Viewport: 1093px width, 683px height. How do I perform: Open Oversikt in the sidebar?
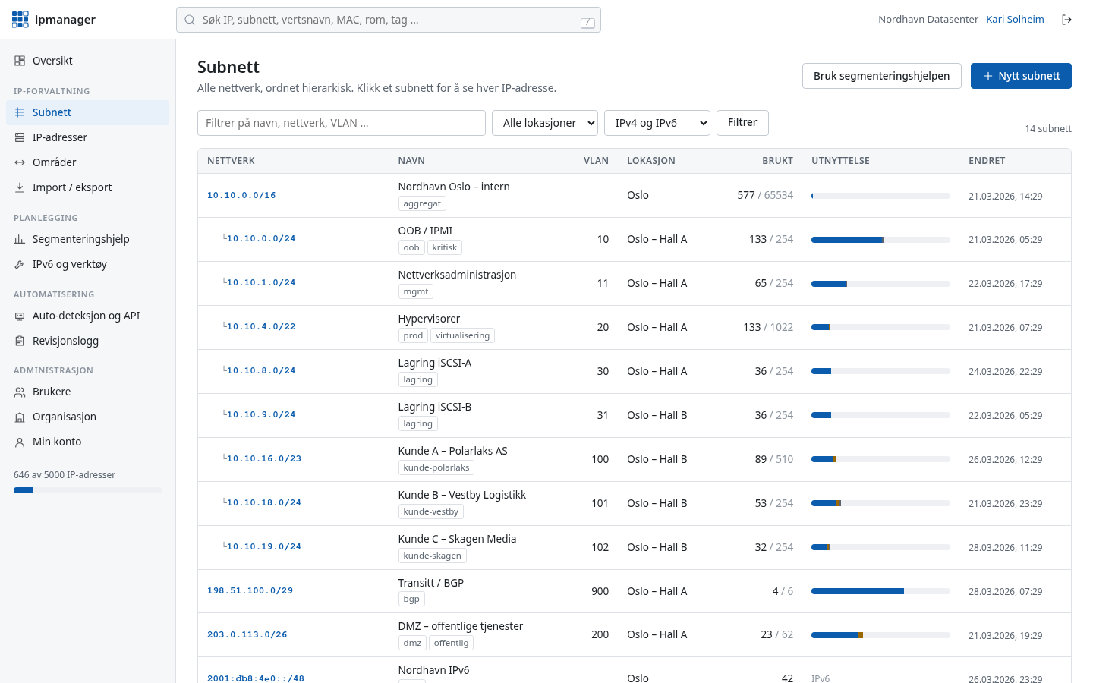(x=87, y=61)
